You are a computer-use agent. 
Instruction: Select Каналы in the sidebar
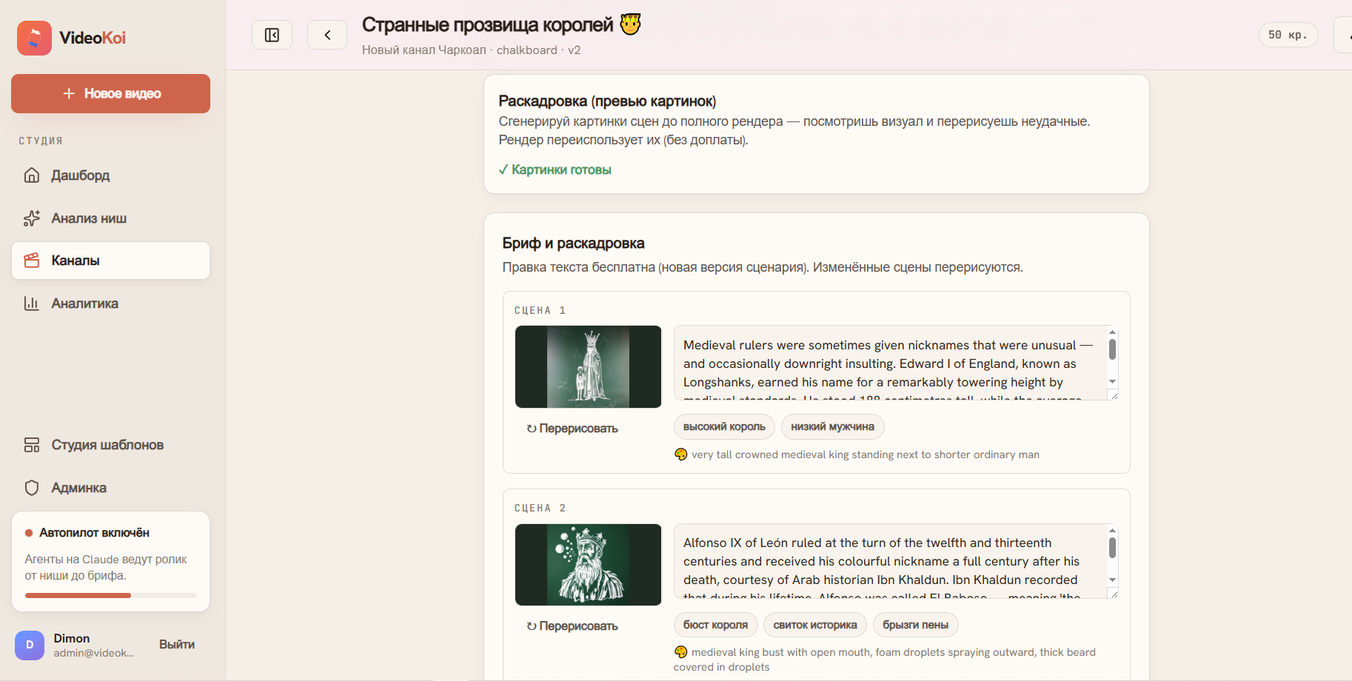pyautogui.click(x=110, y=261)
